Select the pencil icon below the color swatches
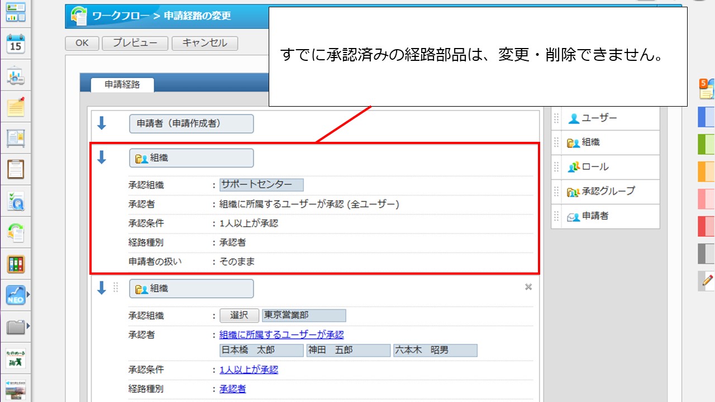715x402 pixels. click(x=707, y=281)
